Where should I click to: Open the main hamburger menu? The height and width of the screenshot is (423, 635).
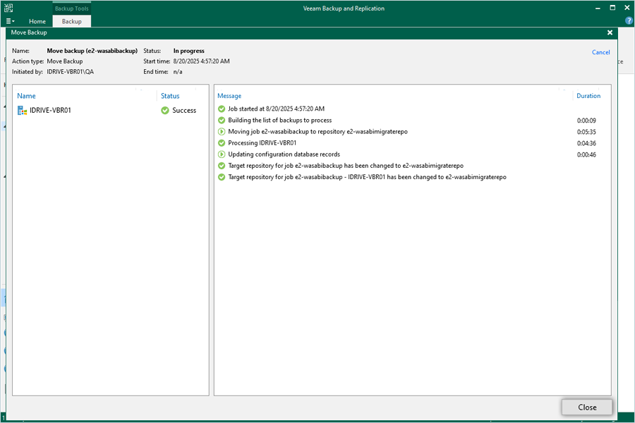pos(10,21)
